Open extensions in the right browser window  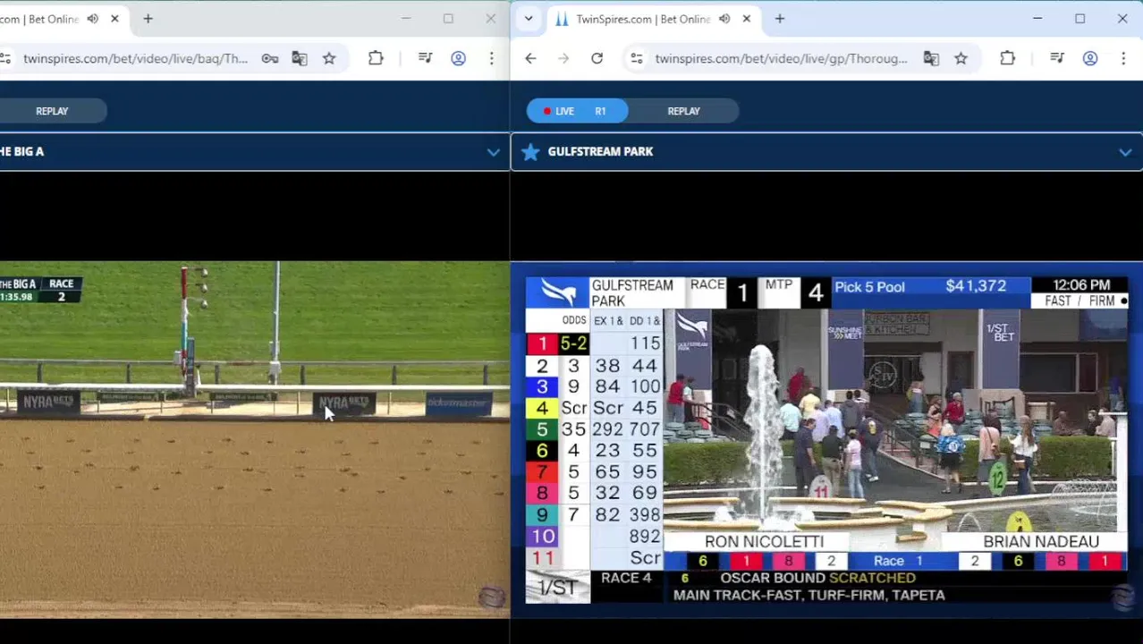[x=1007, y=59]
